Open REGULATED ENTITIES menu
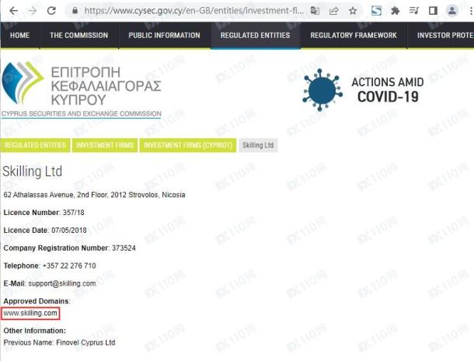The width and height of the screenshot is (474, 361). click(256, 36)
